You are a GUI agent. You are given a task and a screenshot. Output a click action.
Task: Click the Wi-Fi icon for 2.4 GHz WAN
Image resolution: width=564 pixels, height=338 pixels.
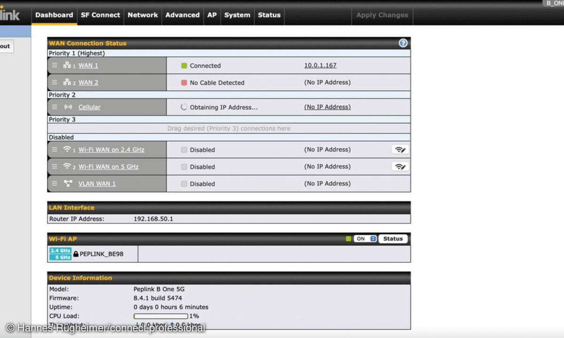(x=67, y=149)
